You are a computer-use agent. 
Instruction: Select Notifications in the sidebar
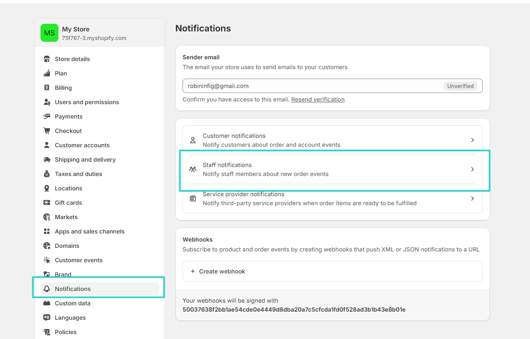click(100, 289)
